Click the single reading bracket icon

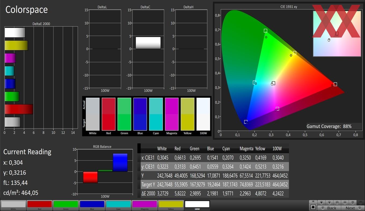pos(337,203)
